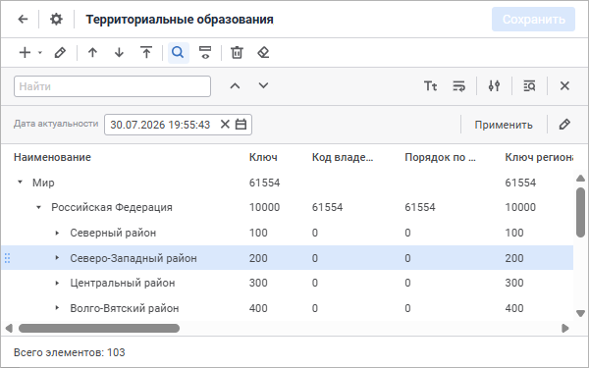Click key value 10000 in Ключ column
This screenshot has height=368, width=589.
click(264, 207)
